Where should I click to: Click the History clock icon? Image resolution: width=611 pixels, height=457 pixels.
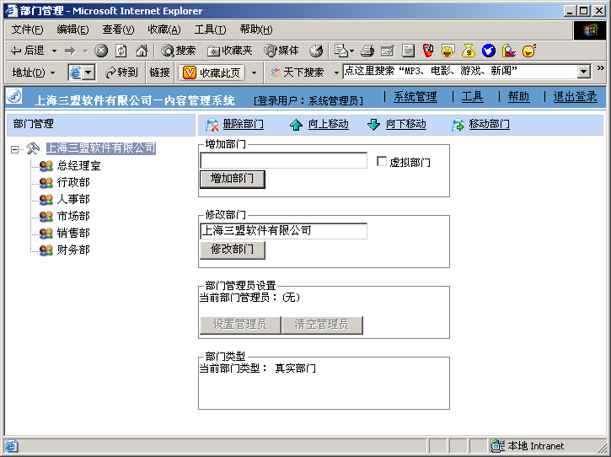click(x=316, y=51)
